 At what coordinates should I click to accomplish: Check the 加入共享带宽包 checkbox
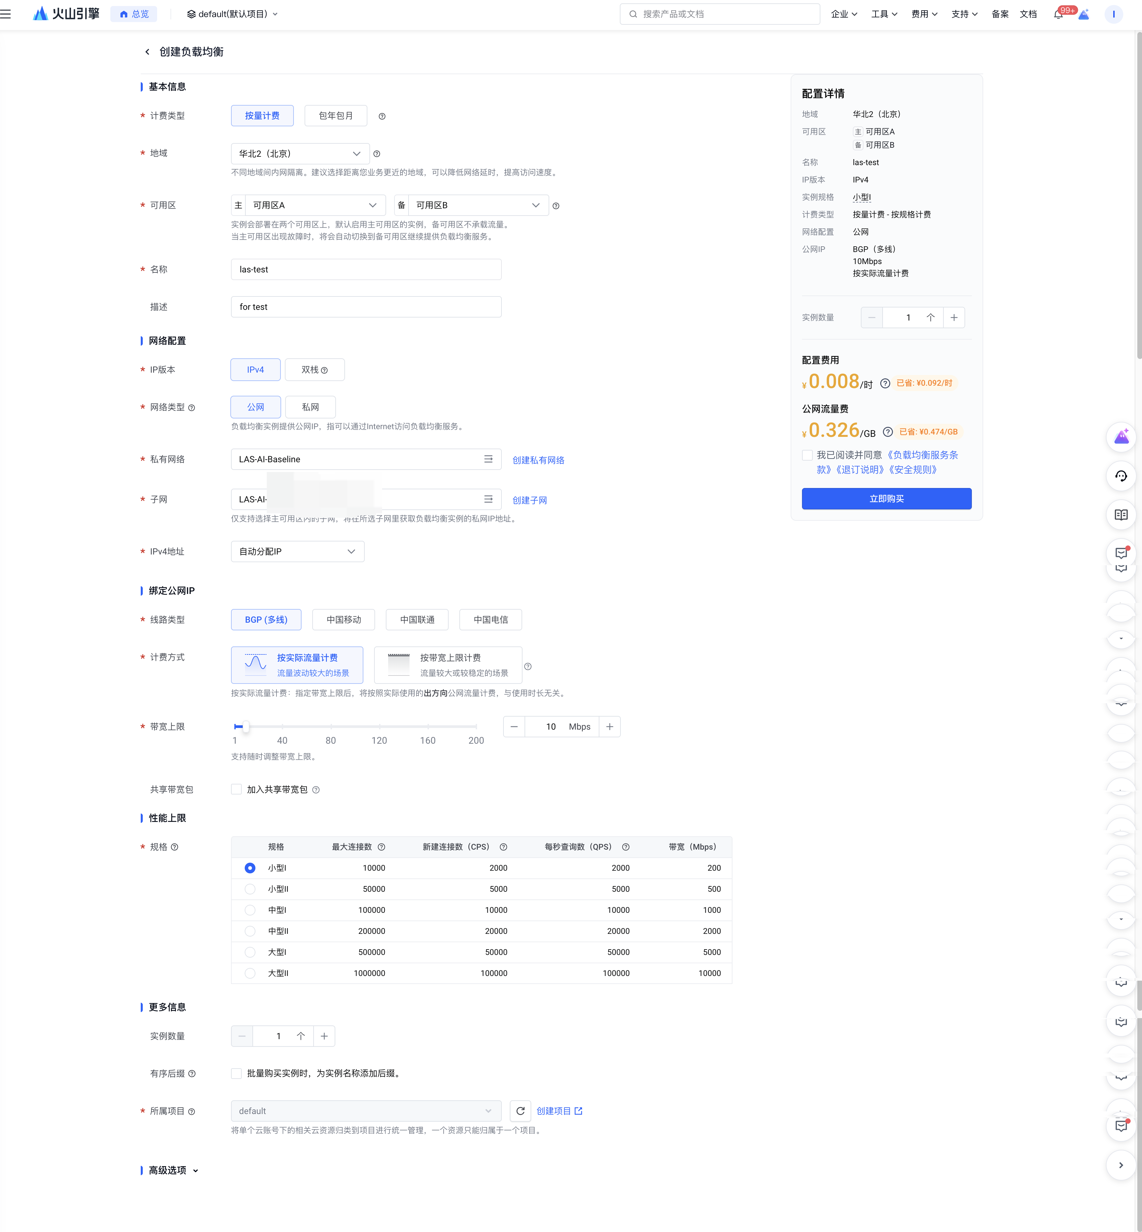236,789
